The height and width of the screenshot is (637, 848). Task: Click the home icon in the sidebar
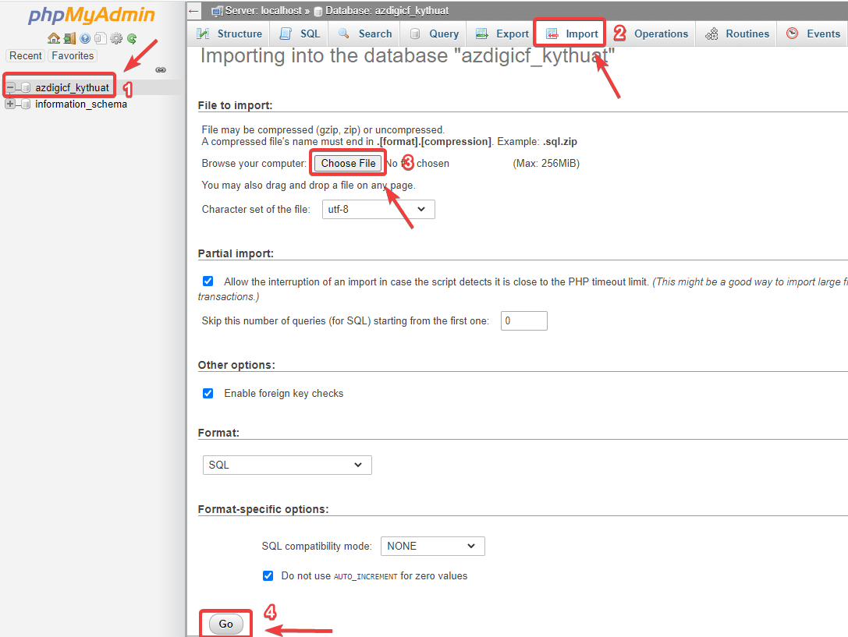(52, 38)
